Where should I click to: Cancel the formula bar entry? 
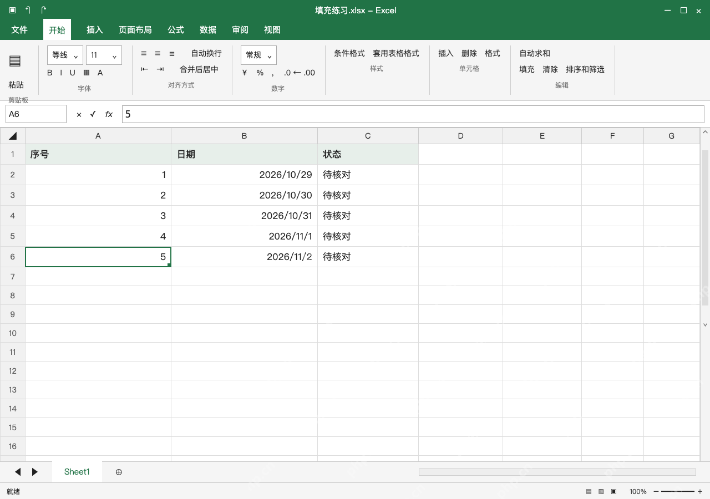79,114
